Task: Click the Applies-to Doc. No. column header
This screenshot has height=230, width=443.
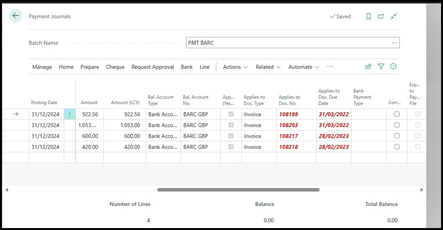Action: pos(289,100)
